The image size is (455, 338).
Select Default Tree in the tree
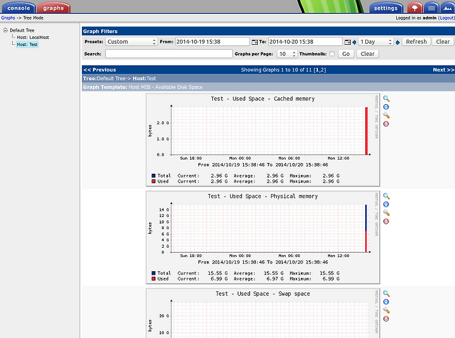pyautogui.click(x=21, y=30)
